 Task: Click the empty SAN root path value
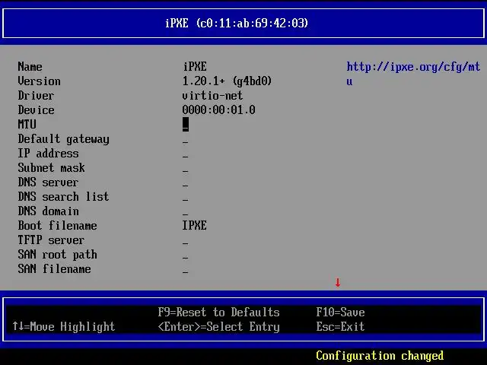point(186,259)
